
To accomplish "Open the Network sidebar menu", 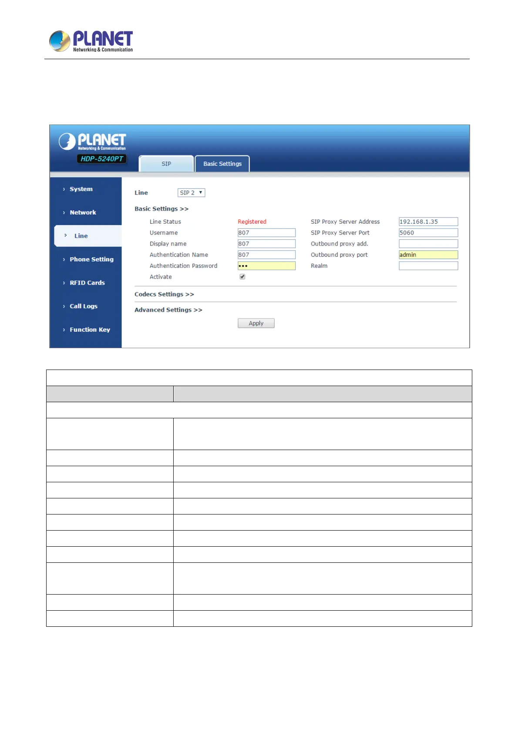I will (x=83, y=212).
